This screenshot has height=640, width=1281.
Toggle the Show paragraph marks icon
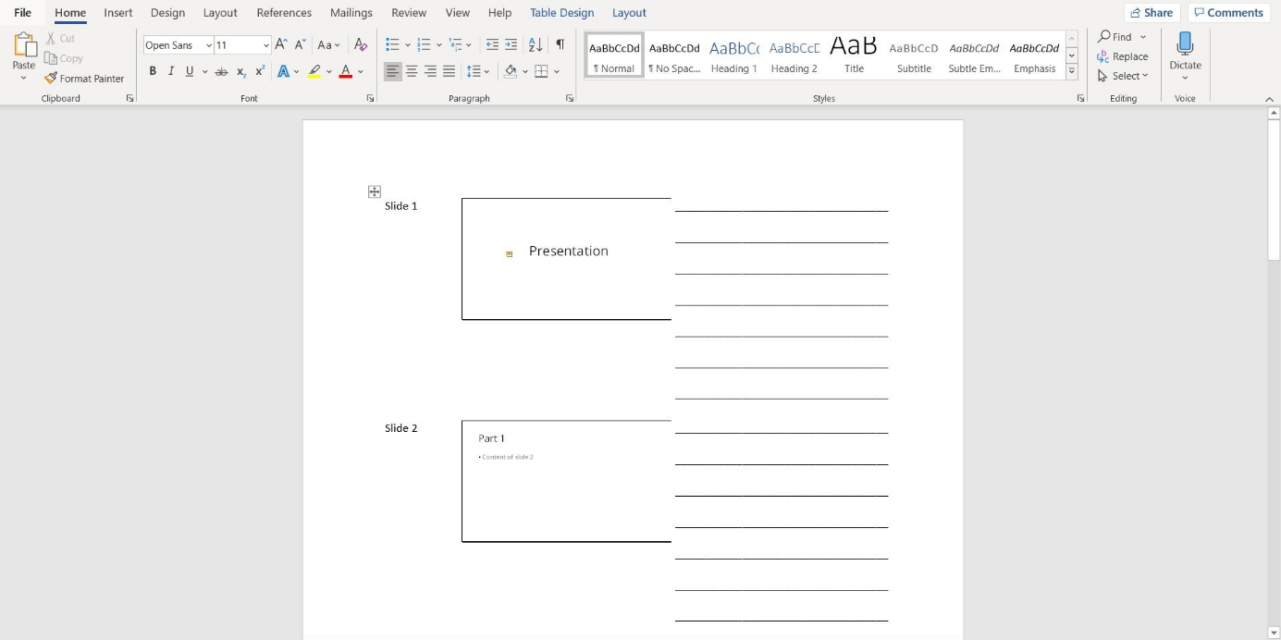tap(559, 43)
